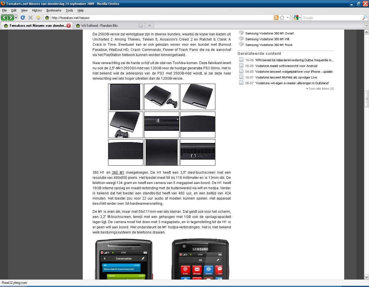Click the 'Gerelateerde content' heading text
This screenshot has width=369, height=287.
[259, 53]
